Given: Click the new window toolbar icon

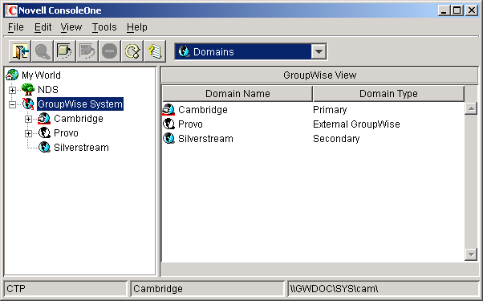Looking at the screenshot, I should click(x=65, y=51).
